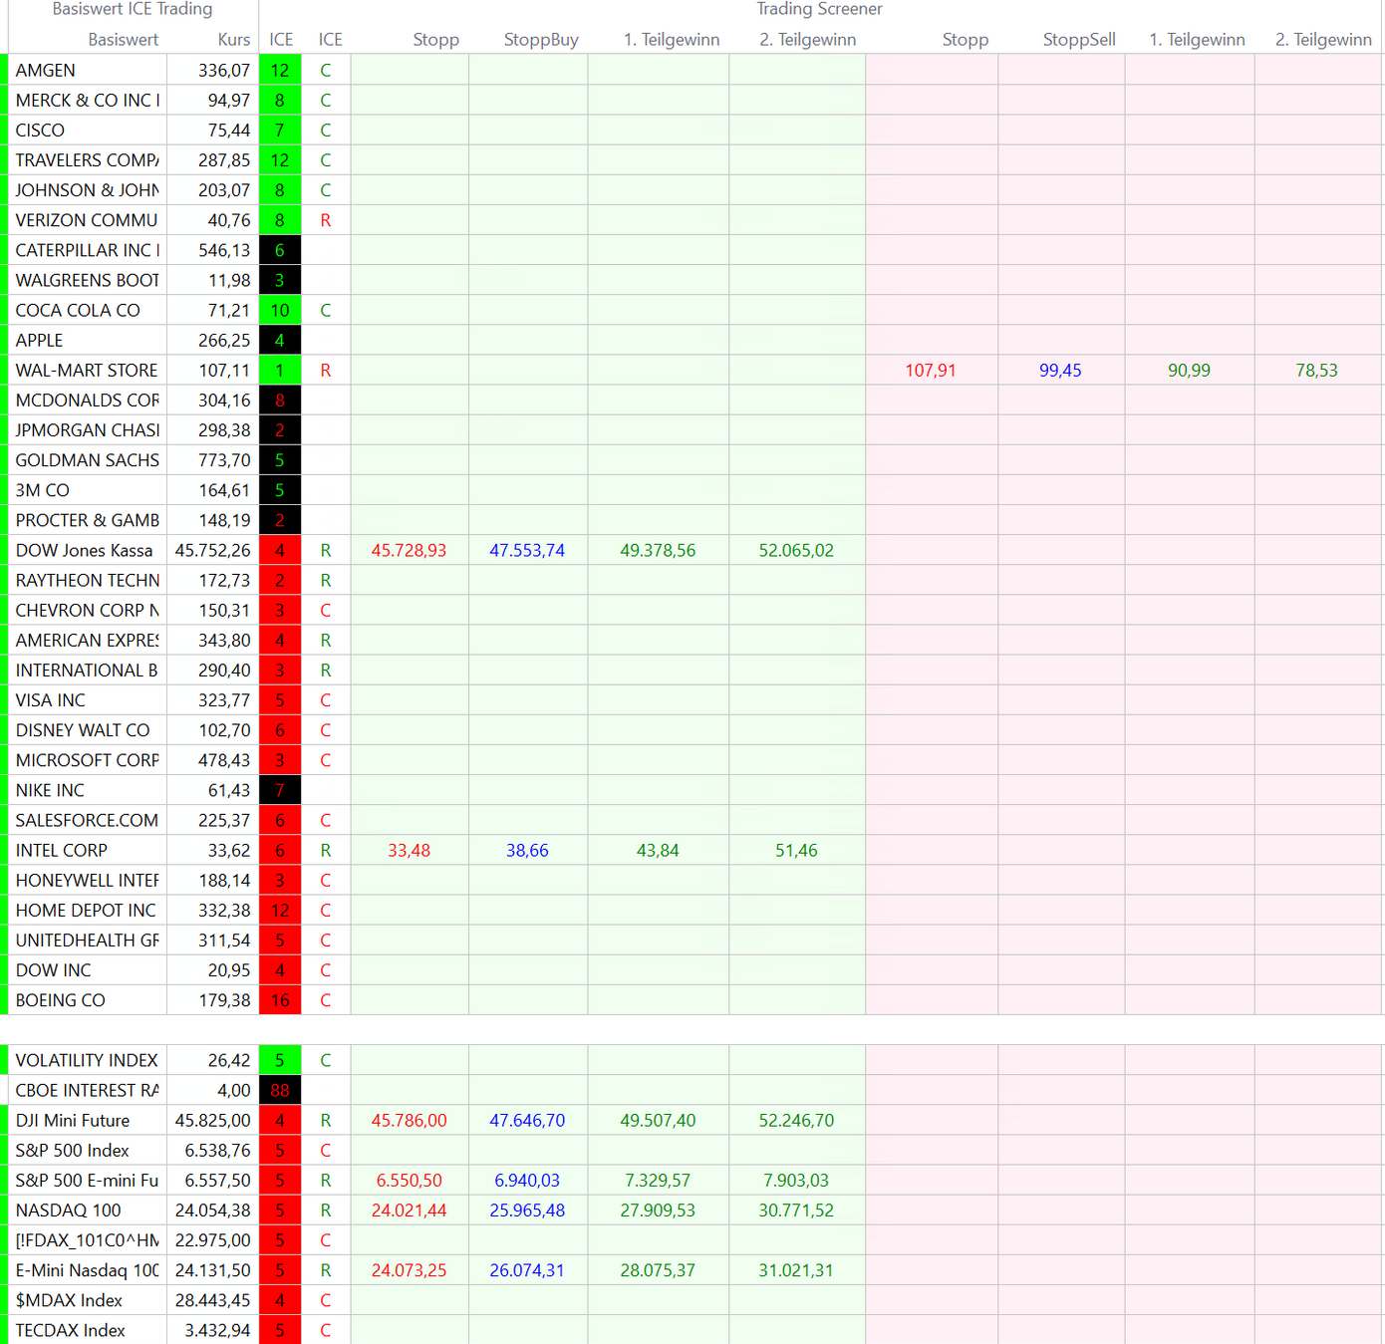
Task: Select the AMGEN row name cell
Action: click(x=87, y=71)
